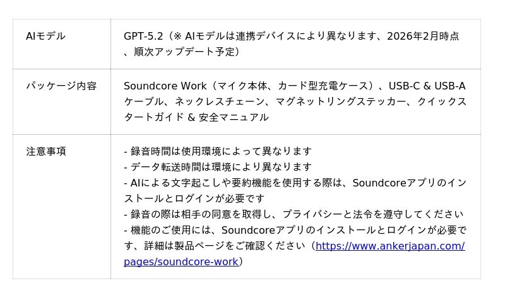Click the "注意事項" row label

click(46, 151)
